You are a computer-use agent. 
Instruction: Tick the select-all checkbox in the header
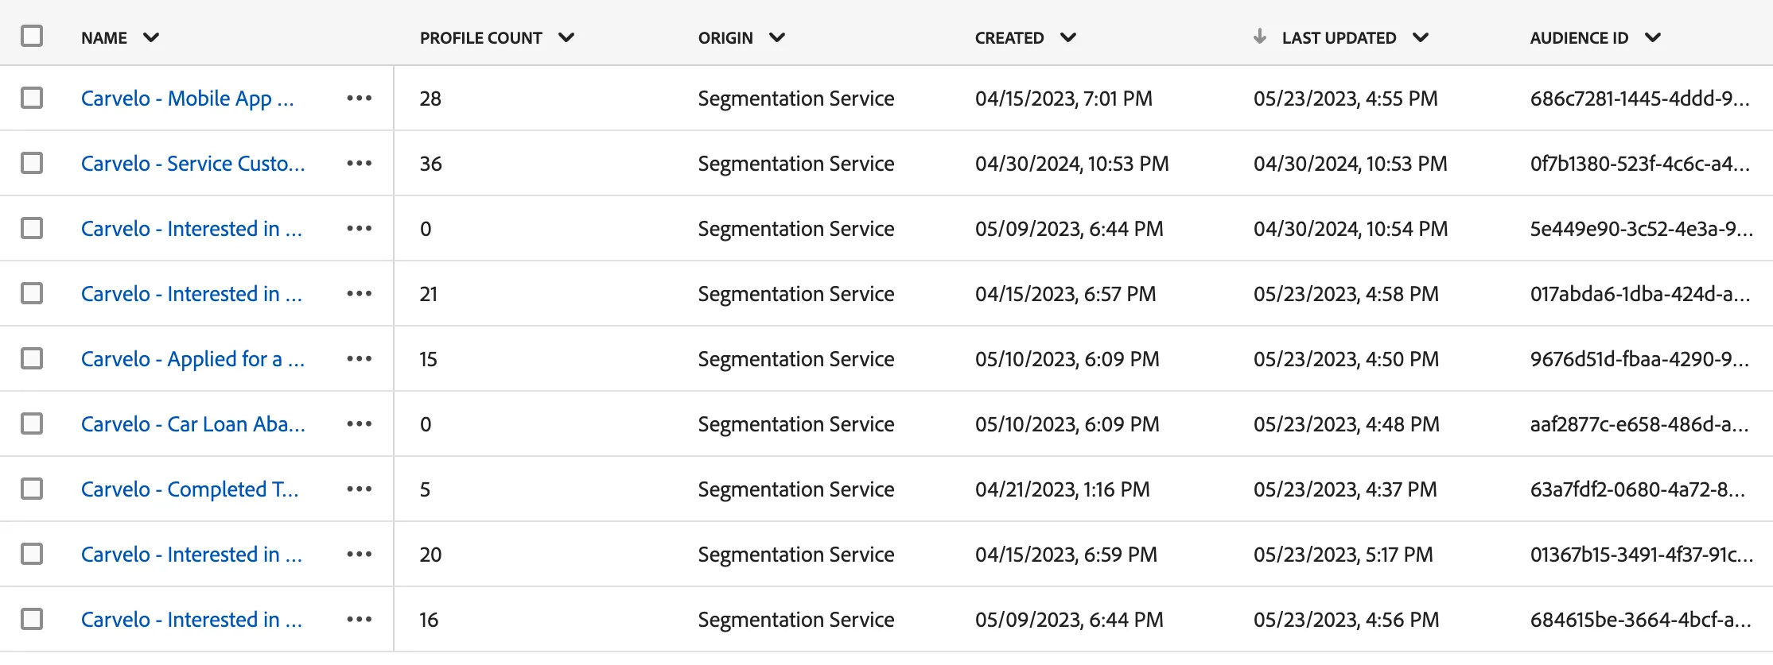coord(32,36)
